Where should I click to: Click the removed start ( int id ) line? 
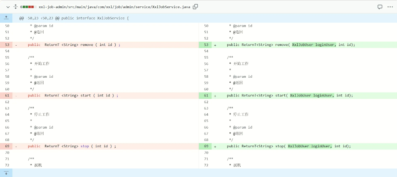[x=73, y=95]
